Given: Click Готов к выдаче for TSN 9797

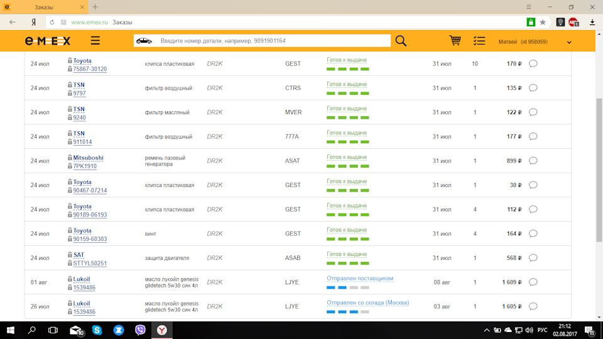Looking at the screenshot, I should point(347,84).
